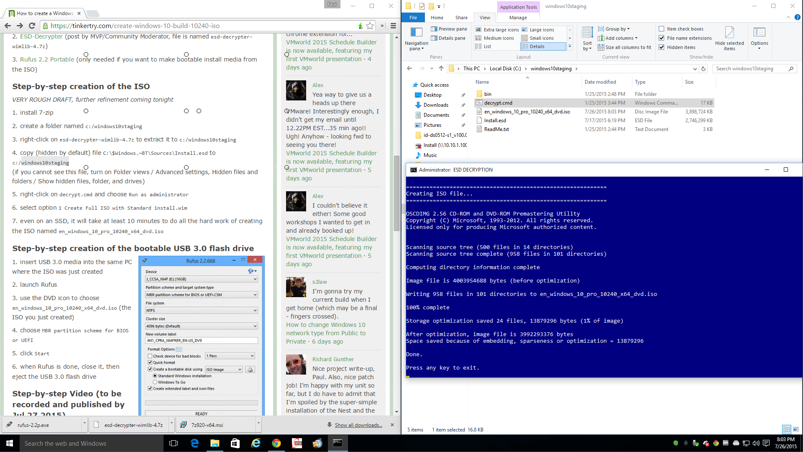This screenshot has width=803, height=452.
Task: Click Hide selected items icon
Action: click(x=729, y=39)
